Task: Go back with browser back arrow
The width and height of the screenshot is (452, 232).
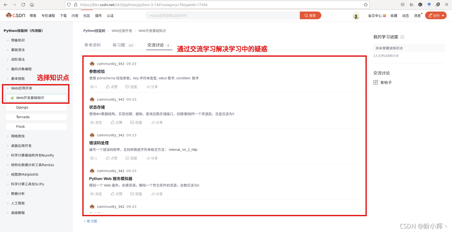Action: [x=5, y=5]
